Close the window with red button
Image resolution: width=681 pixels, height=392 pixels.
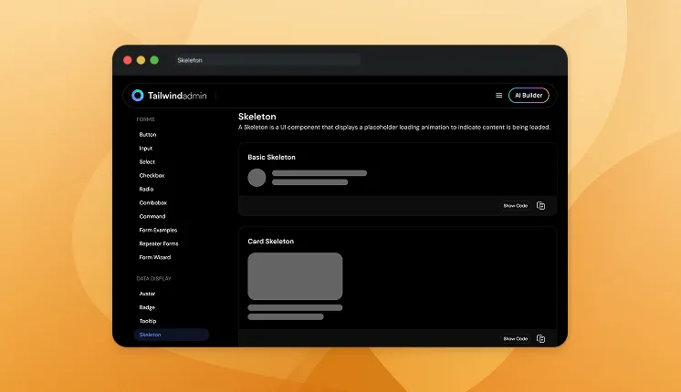coord(128,60)
